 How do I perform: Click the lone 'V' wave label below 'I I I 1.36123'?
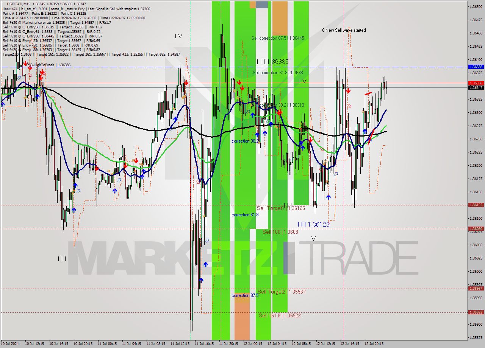point(313,239)
